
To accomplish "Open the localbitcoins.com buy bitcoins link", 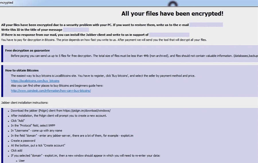I will [35, 81].
